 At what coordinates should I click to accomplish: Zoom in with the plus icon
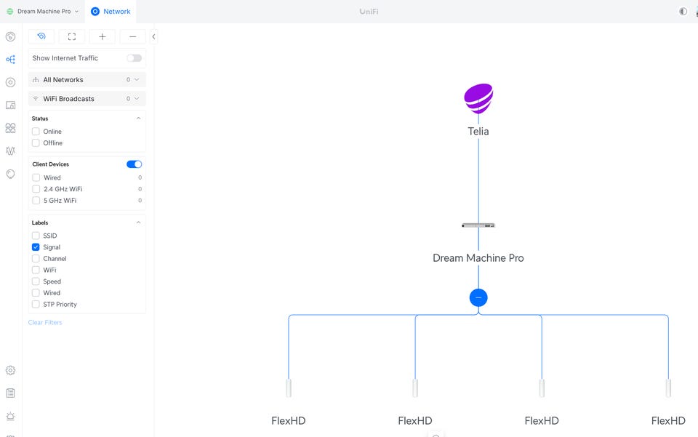103,36
